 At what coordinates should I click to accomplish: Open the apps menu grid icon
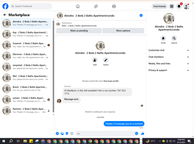coord(171,6)
